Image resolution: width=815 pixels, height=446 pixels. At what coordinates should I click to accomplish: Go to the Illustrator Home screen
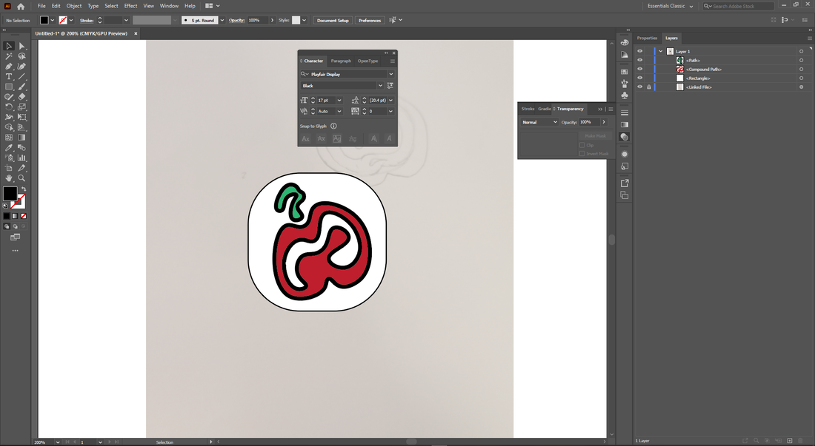[x=21, y=6]
